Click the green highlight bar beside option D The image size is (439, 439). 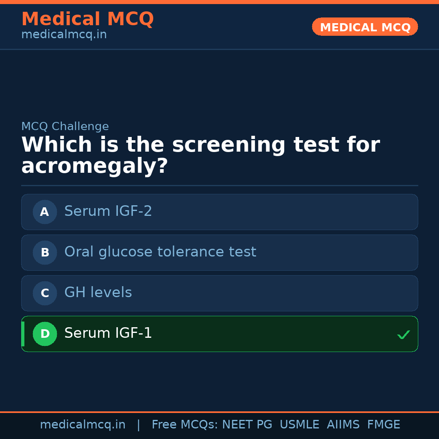click(22, 334)
